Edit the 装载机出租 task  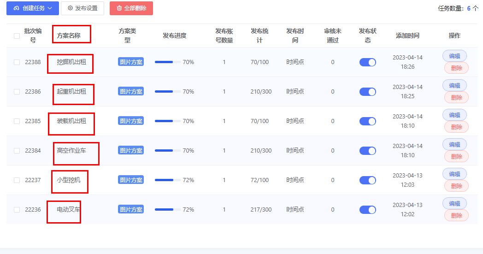[454, 115]
